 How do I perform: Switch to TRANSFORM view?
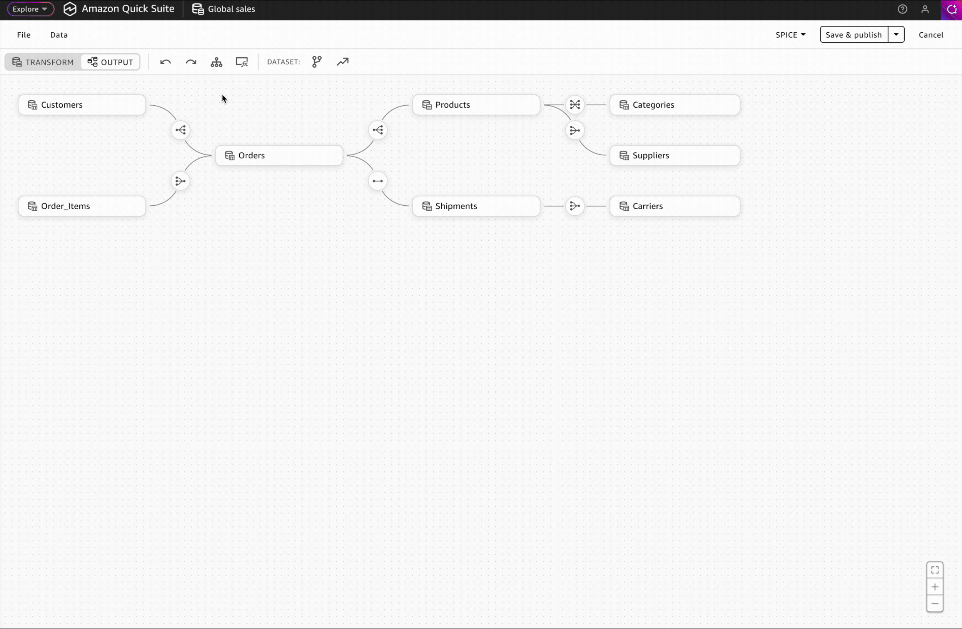[43, 62]
